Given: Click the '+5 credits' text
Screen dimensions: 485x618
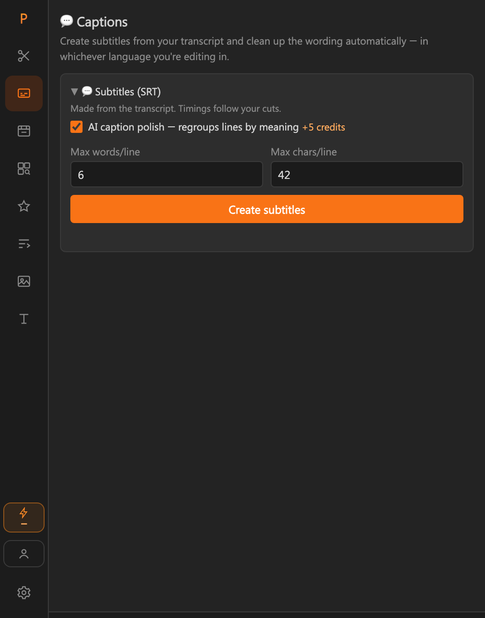Looking at the screenshot, I should [x=324, y=127].
